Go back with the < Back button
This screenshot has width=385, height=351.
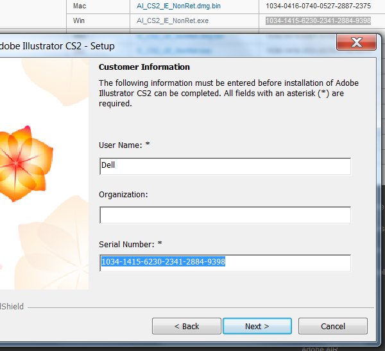point(187,326)
